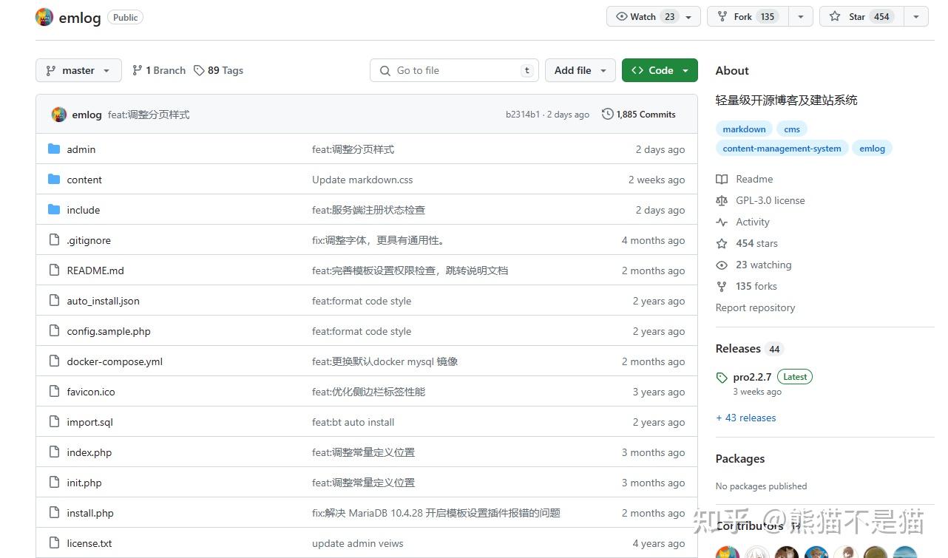The image size is (948, 558).
Task: Open the admin folder
Action: (x=81, y=149)
